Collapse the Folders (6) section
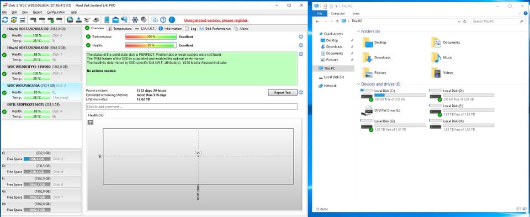Screen dimensions: 530x217 pyautogui.click(x=358, y=31)
